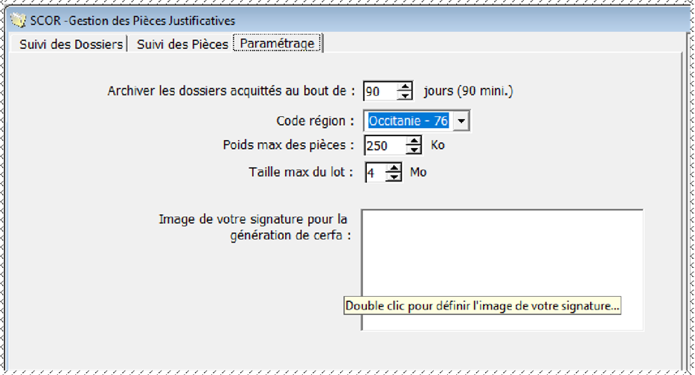Switch to the Suivi des Dossiers tab
Screen dimensions: 695x375
[71, 45]
